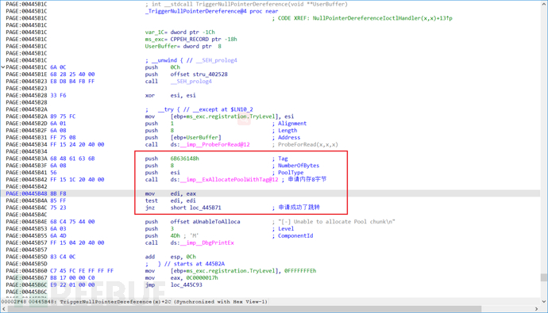Select the ms_exc CPPEH_RECORD definition
Screen dimensions: 548x313
(x=191, y=39)
